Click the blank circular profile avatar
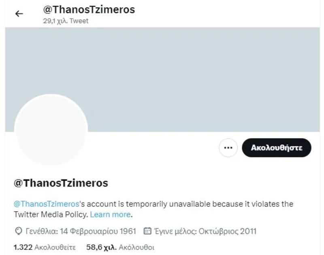 point(51,130)
